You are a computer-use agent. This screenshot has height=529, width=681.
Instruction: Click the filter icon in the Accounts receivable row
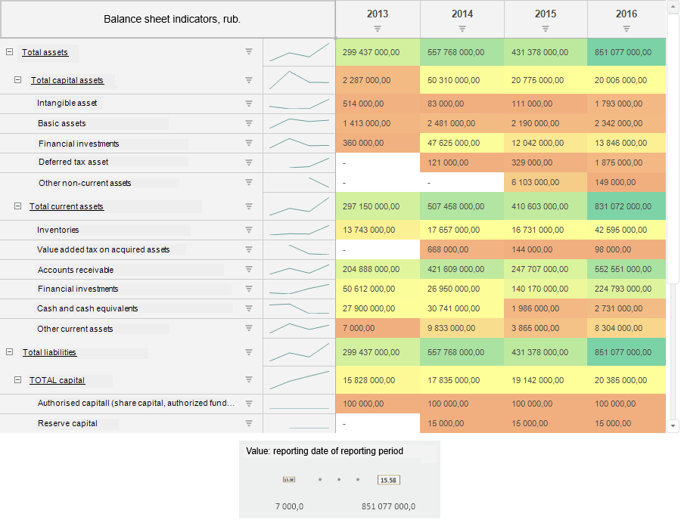coord(248,269)
